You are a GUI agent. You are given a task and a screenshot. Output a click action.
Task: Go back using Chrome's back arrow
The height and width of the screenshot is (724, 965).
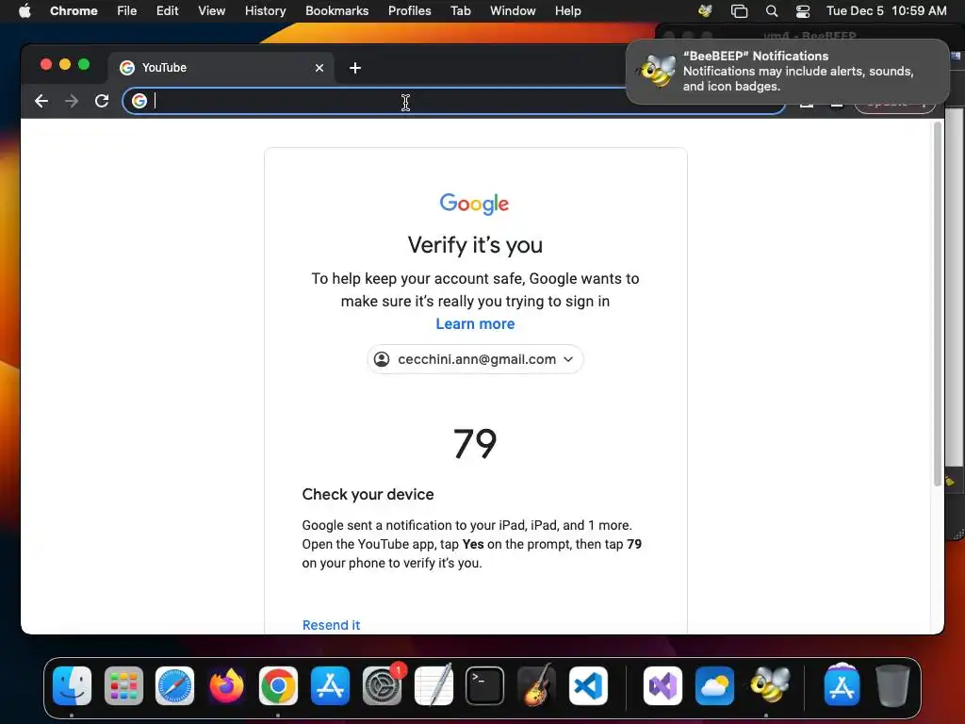pyautogui.click(x=41, y=101)
